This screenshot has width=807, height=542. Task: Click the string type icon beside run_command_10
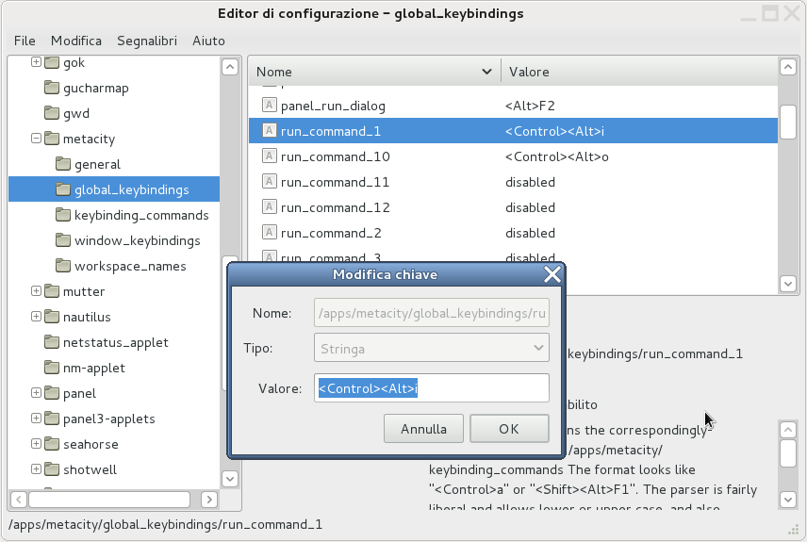pyautogui.click(x=269, y=156)
